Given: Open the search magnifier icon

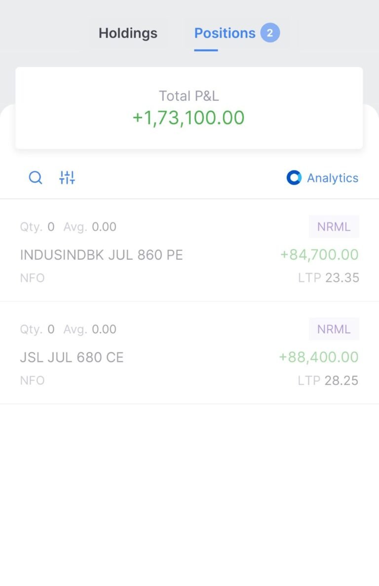Looking at the screenshot, I should (x=36, y=178).
